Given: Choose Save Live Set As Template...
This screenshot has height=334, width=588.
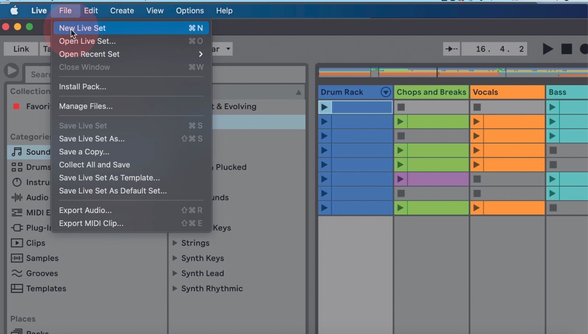Looking at the screenshot, I should tap(131, 178).
